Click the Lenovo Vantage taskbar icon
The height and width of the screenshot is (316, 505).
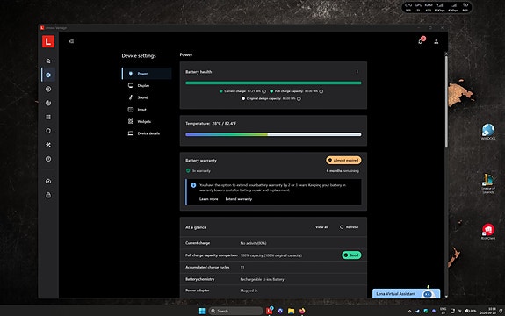tap(270, 311)
